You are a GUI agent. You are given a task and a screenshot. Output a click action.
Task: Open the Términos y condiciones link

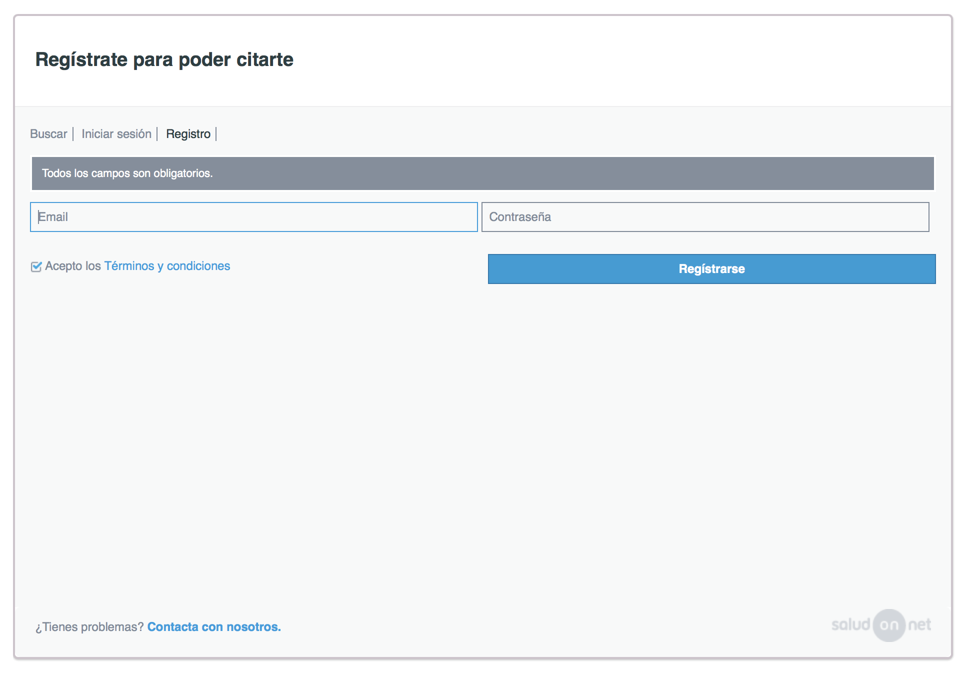click(167, 266)
